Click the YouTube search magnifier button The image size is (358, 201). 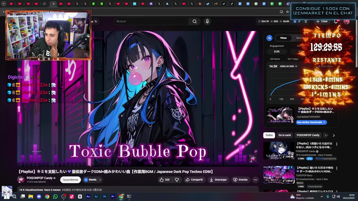point(195,21)
